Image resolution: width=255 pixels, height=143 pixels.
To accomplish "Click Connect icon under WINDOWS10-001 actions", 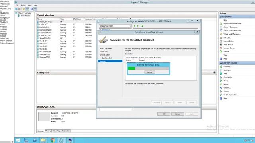I will pos(221,66).
